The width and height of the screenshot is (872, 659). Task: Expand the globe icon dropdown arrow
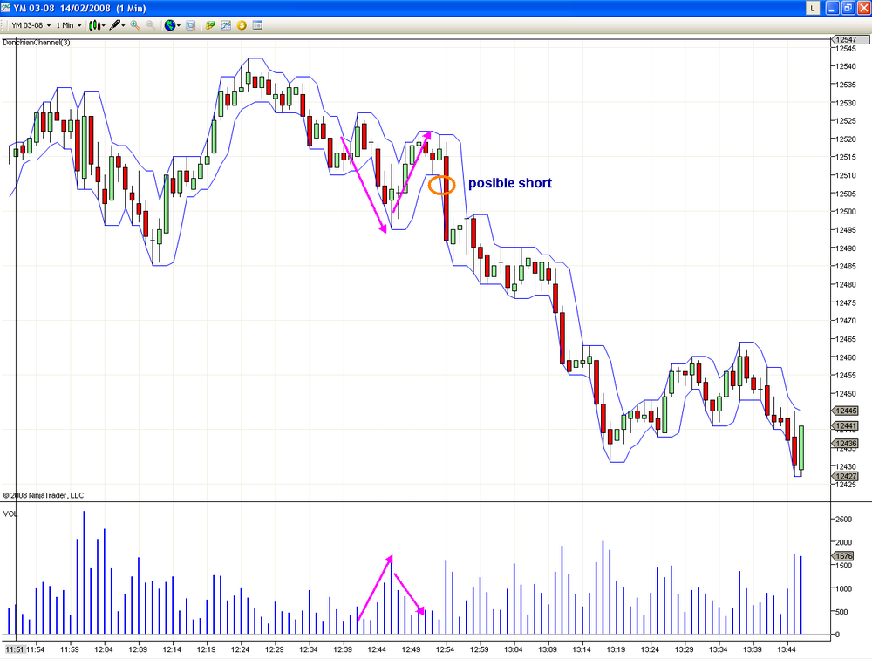pos(179,25)
